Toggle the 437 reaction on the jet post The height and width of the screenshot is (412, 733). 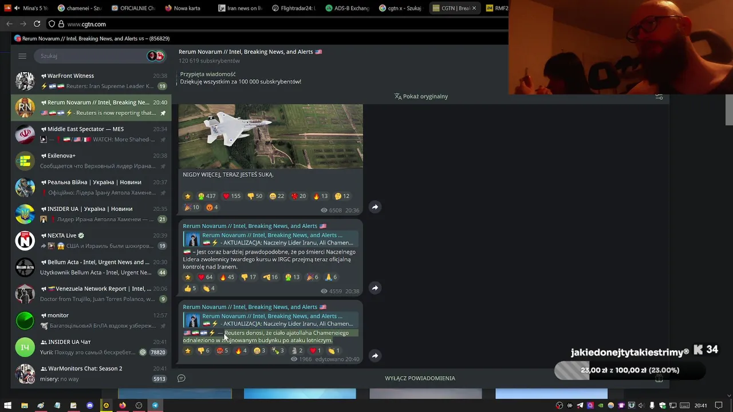tap(207, 196)
